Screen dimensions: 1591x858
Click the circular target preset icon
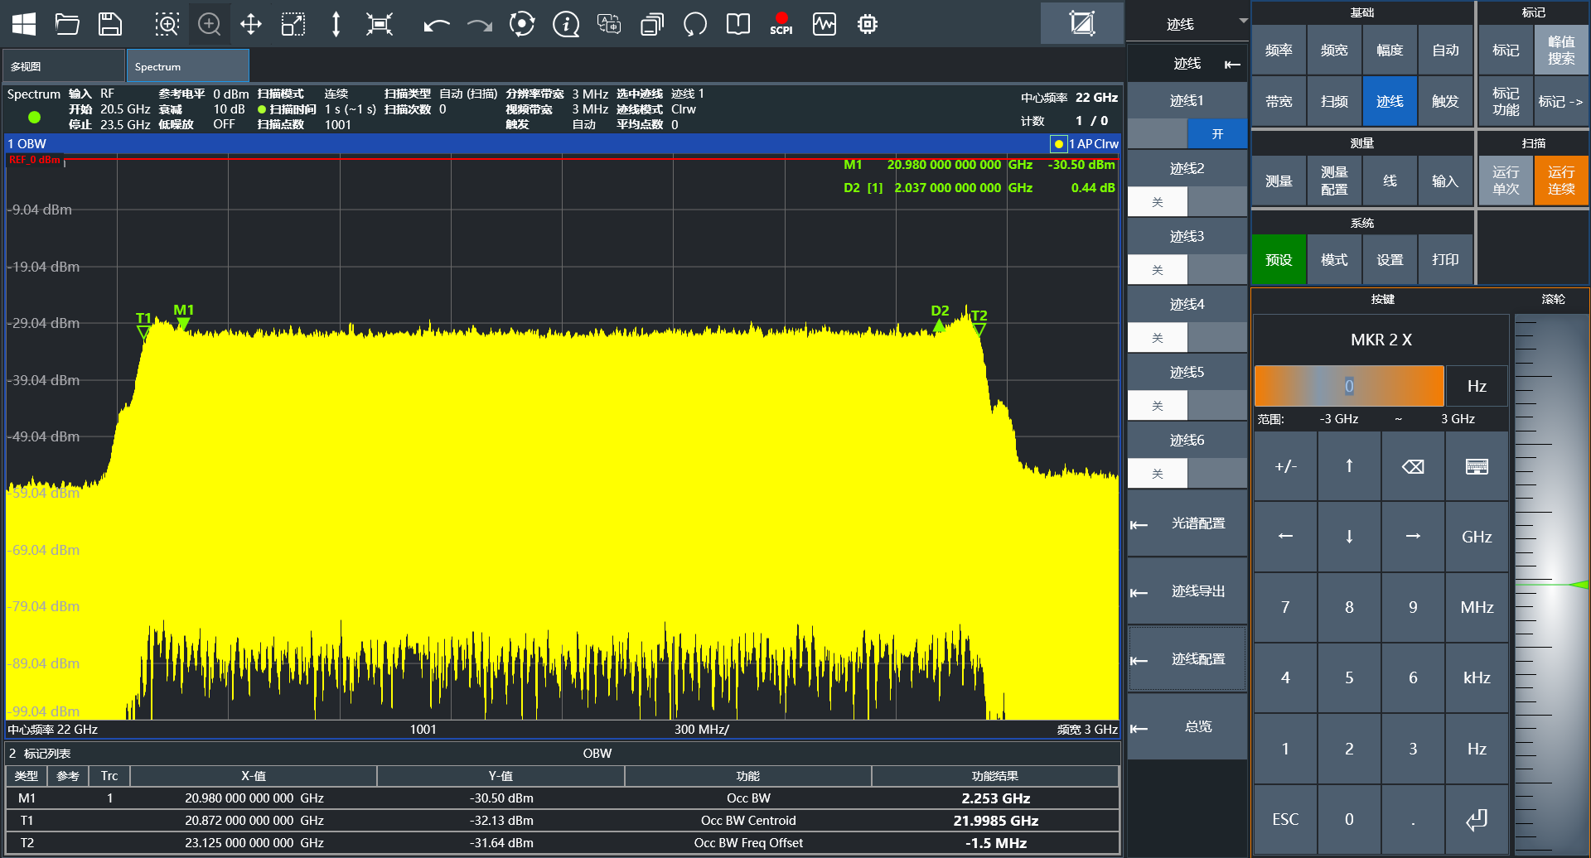click(x=522, y=24)
